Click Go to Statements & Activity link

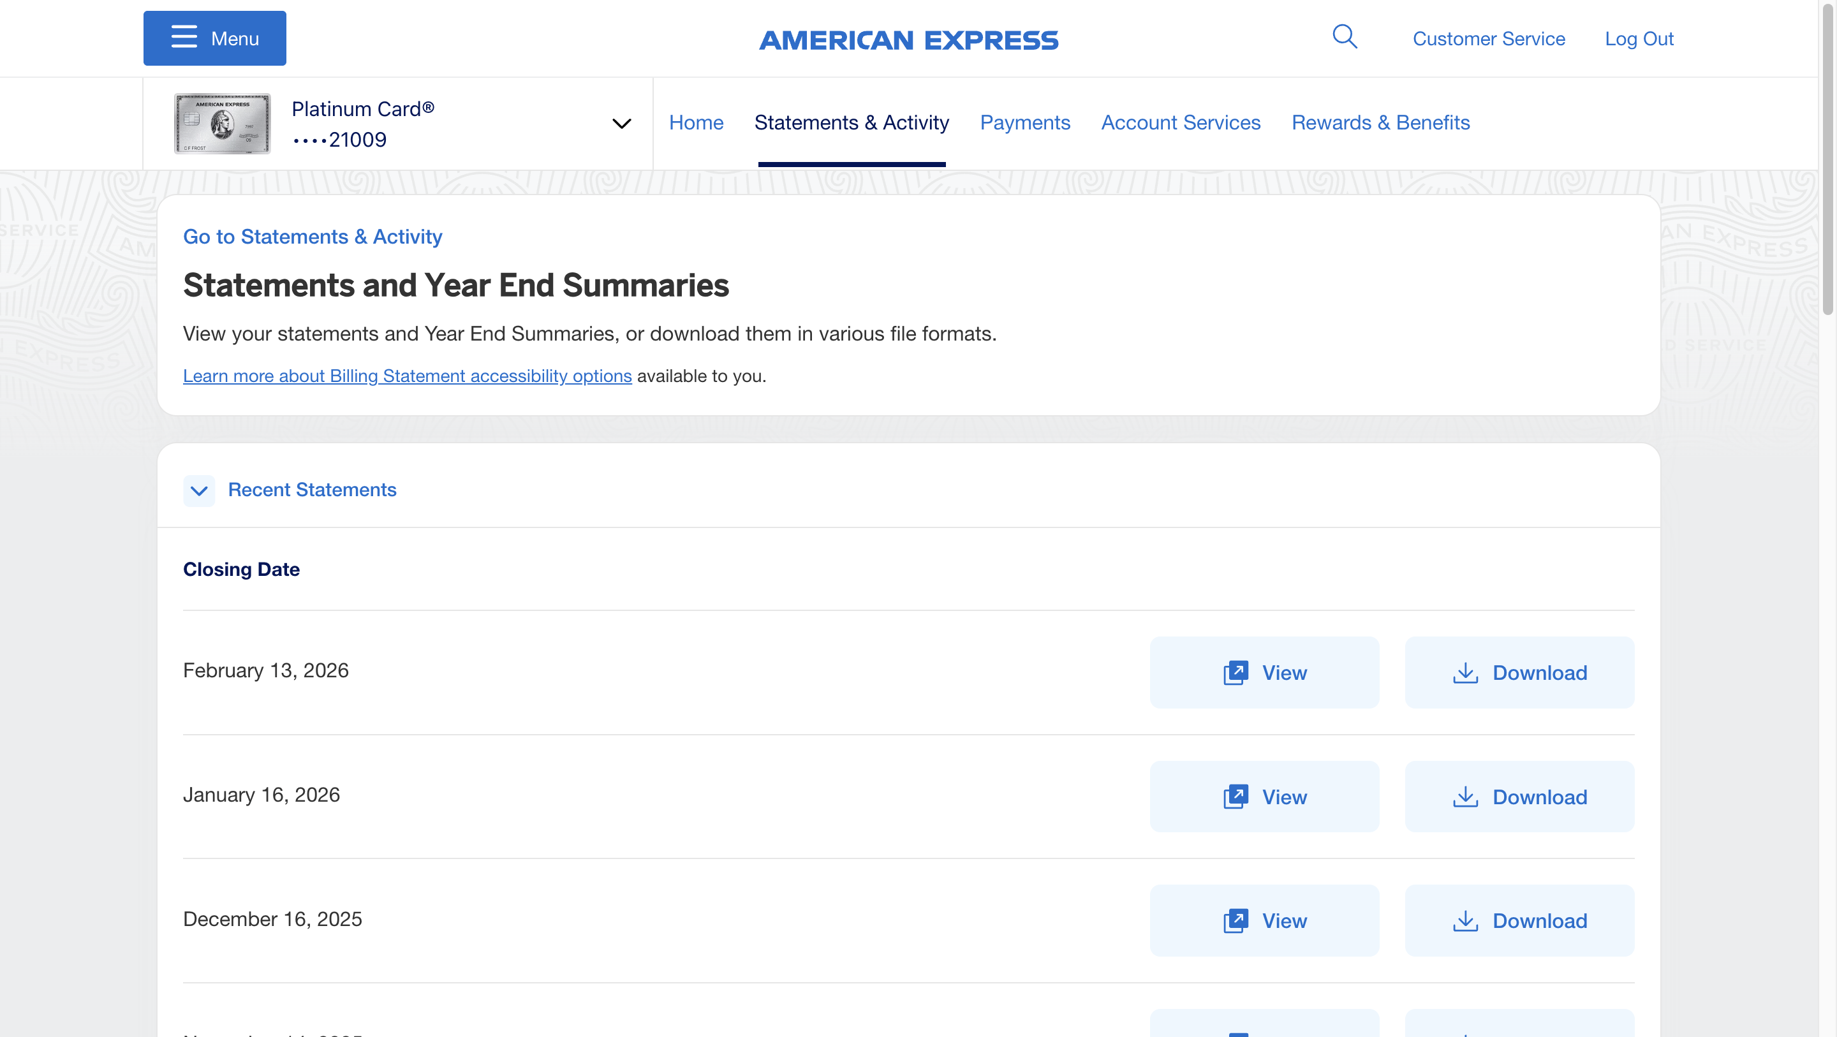(313, 237)
